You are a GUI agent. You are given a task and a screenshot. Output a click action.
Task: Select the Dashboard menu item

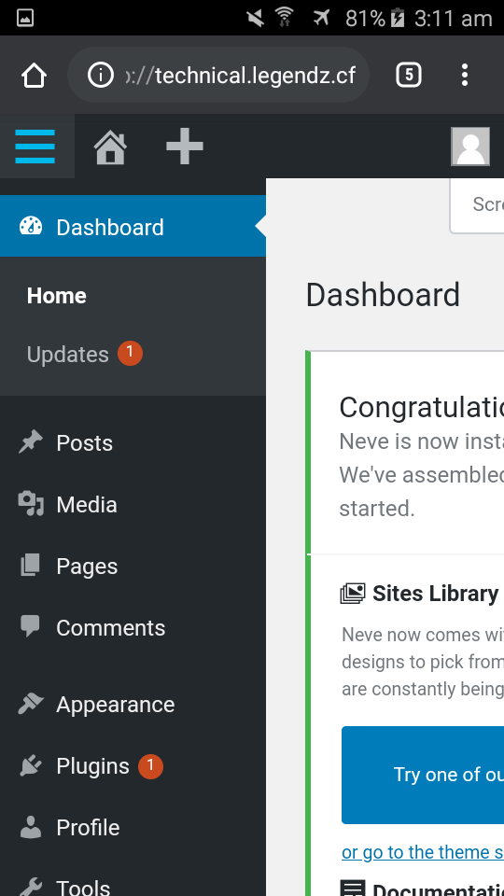click(133, 227)
